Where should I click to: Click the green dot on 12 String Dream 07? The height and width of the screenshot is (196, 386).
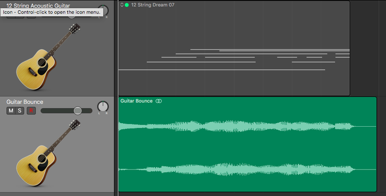tap(127, 5)
